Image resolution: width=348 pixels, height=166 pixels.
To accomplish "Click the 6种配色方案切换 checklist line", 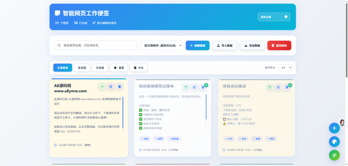I will point(151,114).
